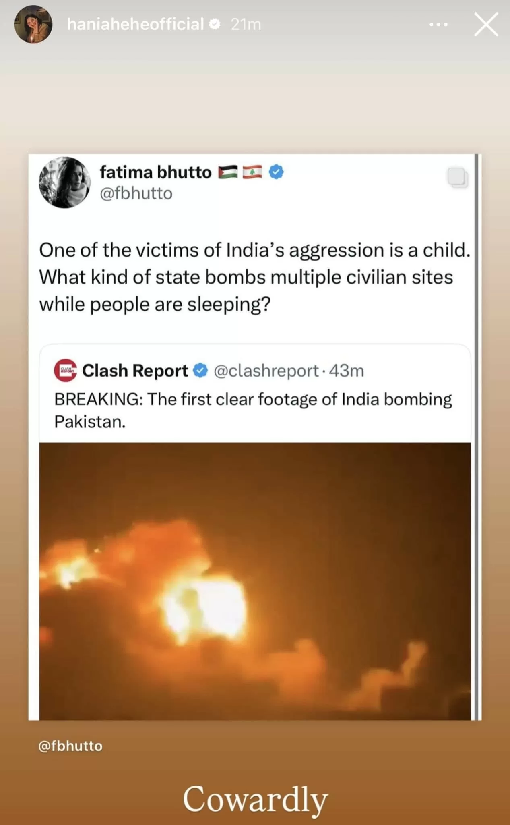The width and height of the screenshot is (510, 825).
Task: Click the @fbhutto handle under the display name
Action: point(136,193)
